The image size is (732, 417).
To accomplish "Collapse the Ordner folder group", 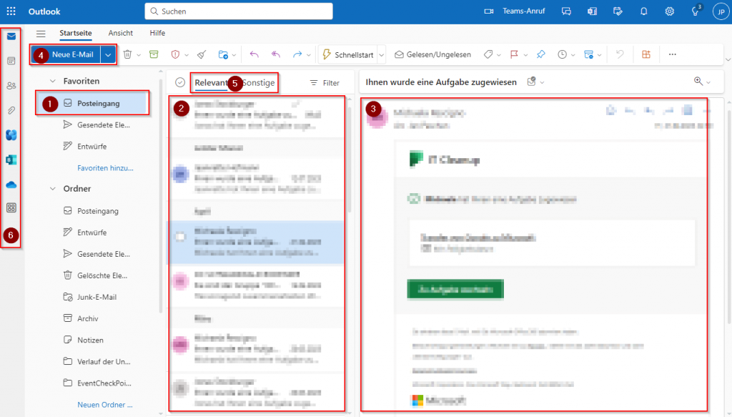I will [x=53, y=189].
